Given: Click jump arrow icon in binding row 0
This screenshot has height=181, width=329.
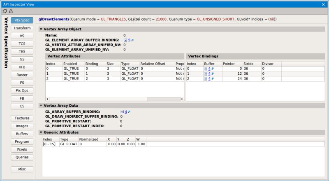Looking at the screenshot, I should pyautogui.click(x=213, y=69).
